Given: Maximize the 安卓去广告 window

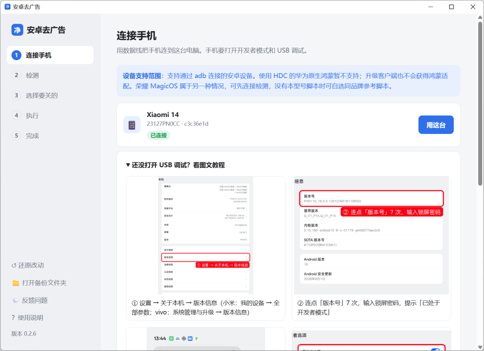Looking at the screenshot, I should pyautogui.click(x=451, y=7).
